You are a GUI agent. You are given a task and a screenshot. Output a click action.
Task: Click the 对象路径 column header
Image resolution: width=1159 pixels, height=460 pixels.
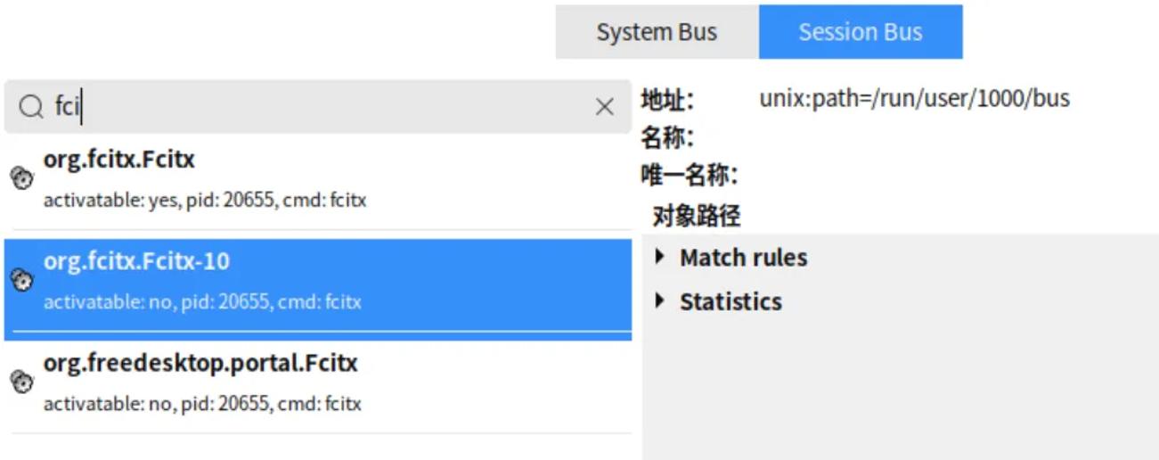pyautogui.click(x=696, y=216)
